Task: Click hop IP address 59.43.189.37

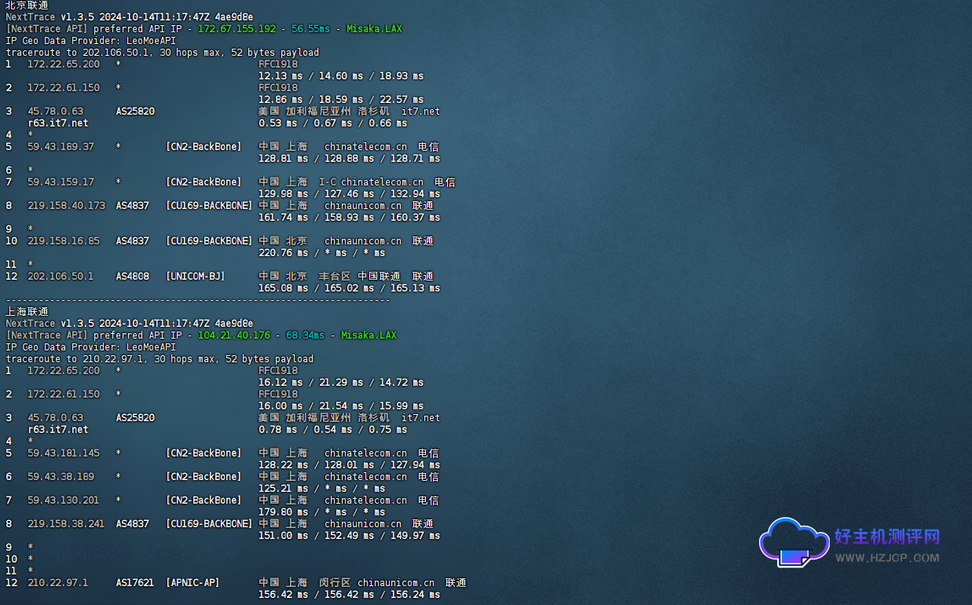Action: [x=61, y=147]
